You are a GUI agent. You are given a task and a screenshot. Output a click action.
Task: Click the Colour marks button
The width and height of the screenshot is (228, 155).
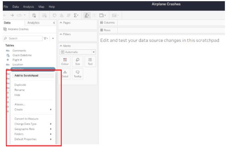pos(65,61)
